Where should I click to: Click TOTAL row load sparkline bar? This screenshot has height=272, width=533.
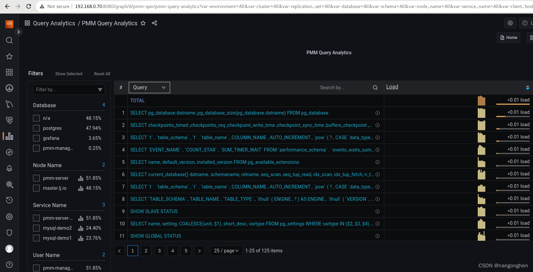(x=482, y=101)
